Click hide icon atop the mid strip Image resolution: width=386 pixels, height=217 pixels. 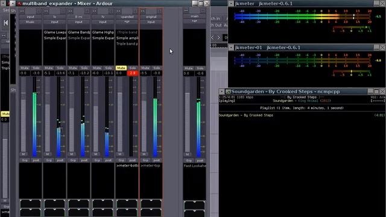point(87,11)
